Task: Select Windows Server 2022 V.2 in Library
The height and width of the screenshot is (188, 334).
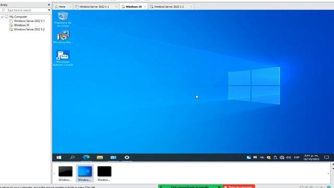Action: [29, 29]
